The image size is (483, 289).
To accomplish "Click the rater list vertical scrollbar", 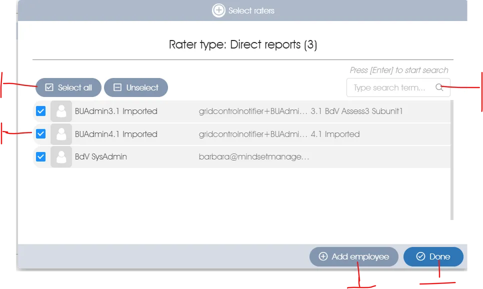I will (x=452, y=160).
